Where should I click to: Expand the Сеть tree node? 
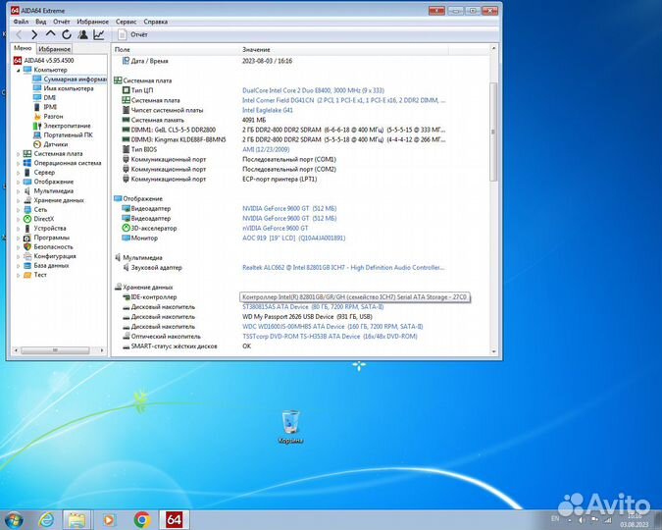(19, 210)
